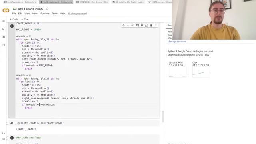Click the left_reads.append code line

(57, 59)
